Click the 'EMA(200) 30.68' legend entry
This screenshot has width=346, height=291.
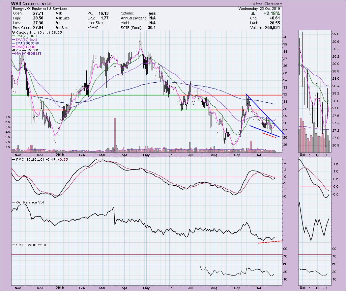(x=27, y=43)
